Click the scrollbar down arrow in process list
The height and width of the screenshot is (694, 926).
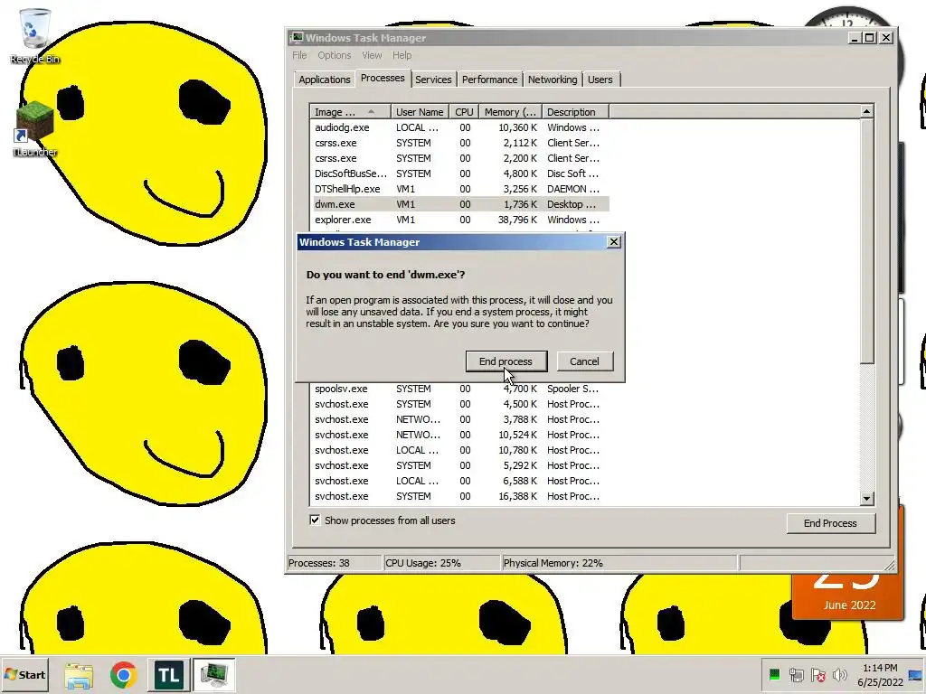(866, 498)
